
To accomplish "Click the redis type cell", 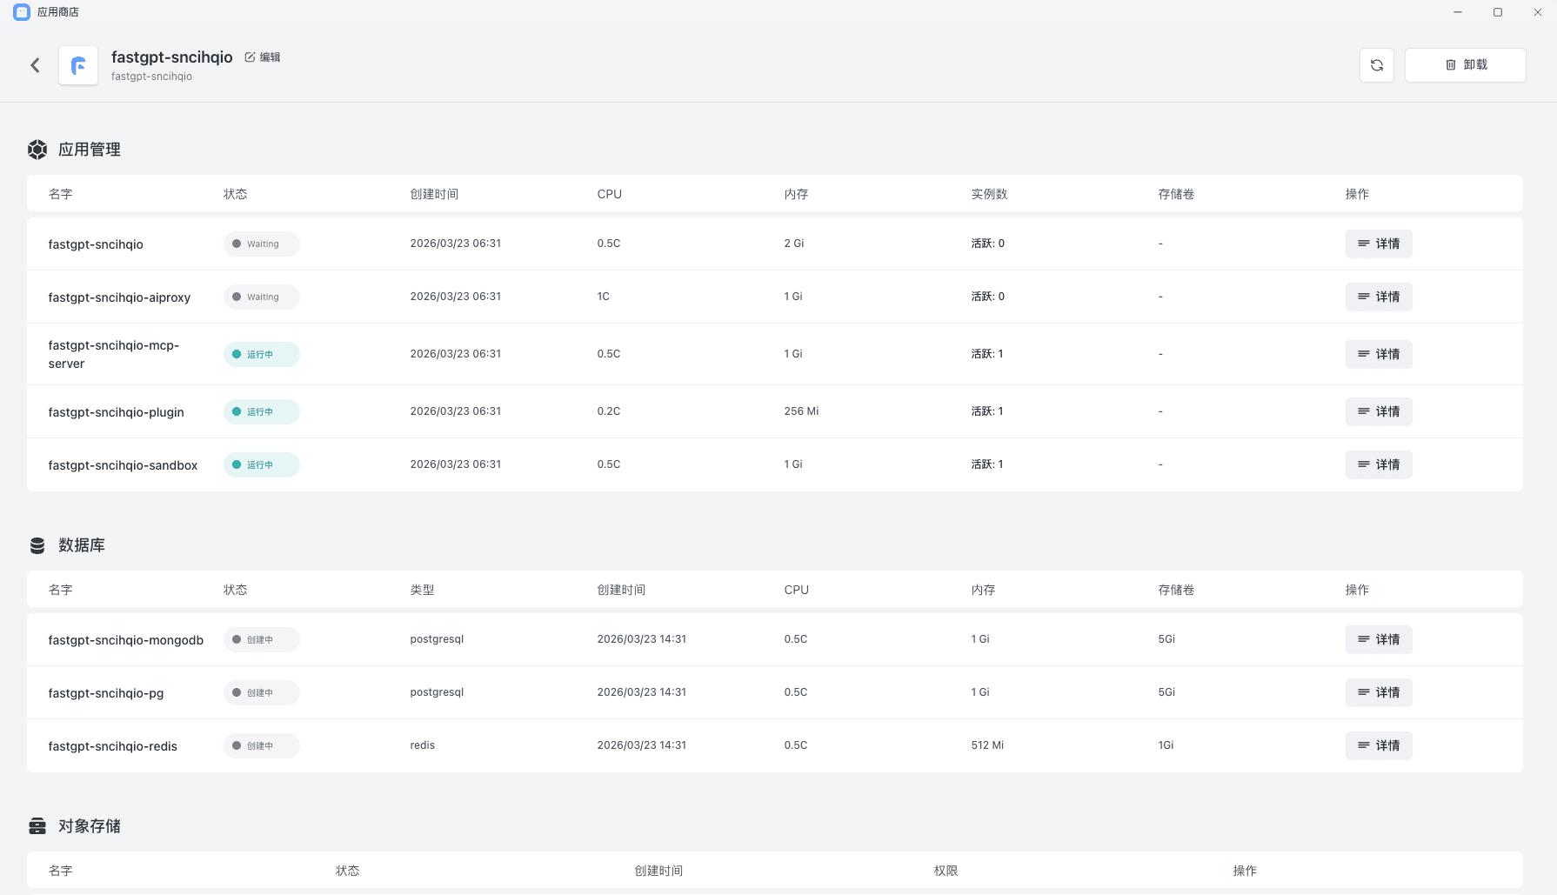I will [423, 745].
